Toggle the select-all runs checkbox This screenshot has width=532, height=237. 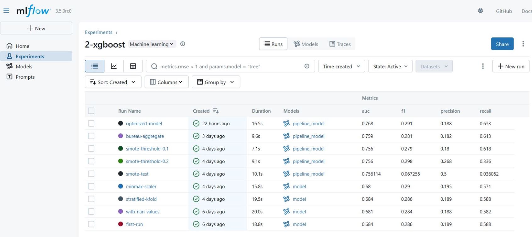(x=91, y=111)
